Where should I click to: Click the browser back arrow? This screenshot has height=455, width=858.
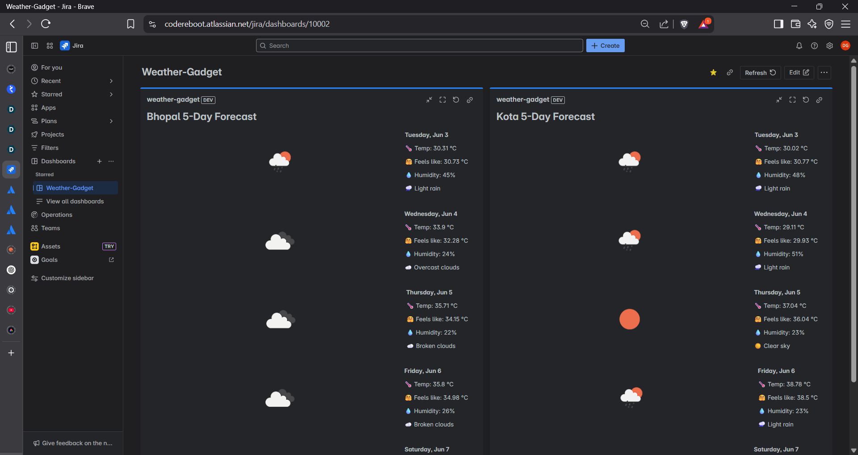[x=13, y=24]
